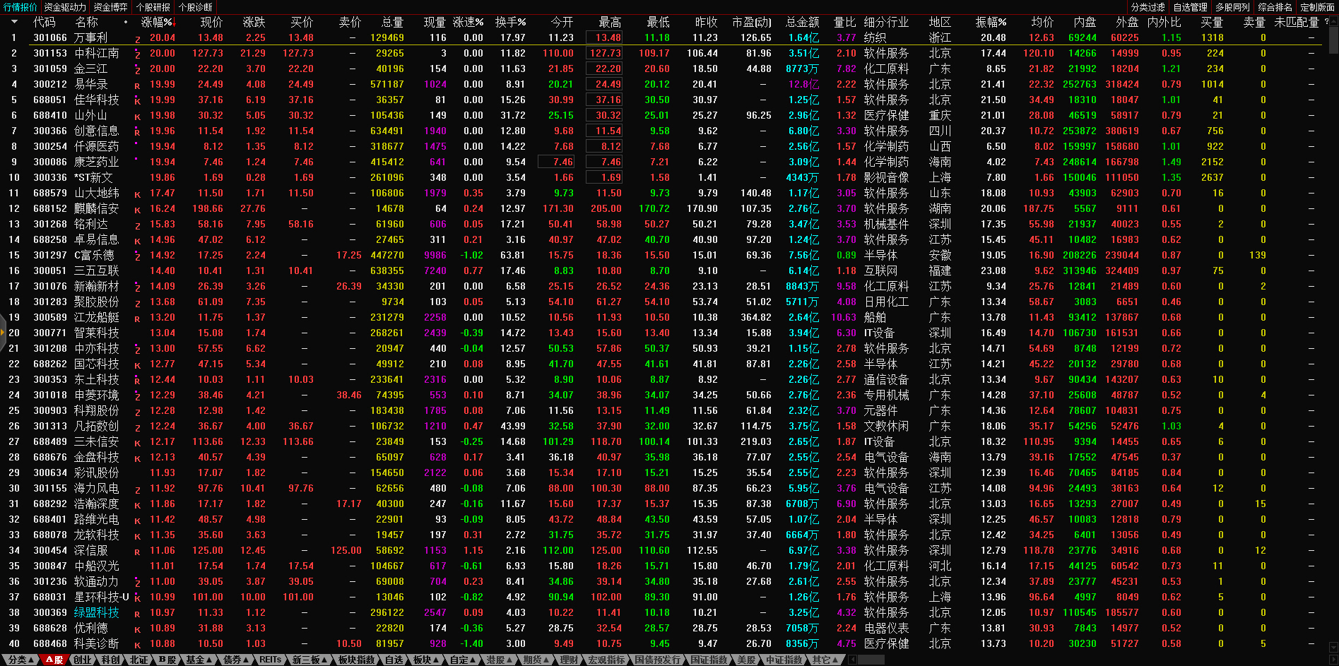Click the K marker beside 佳华科技
Image resolution: width=1339 pixels, height=666 pixels.
point(137,100)
